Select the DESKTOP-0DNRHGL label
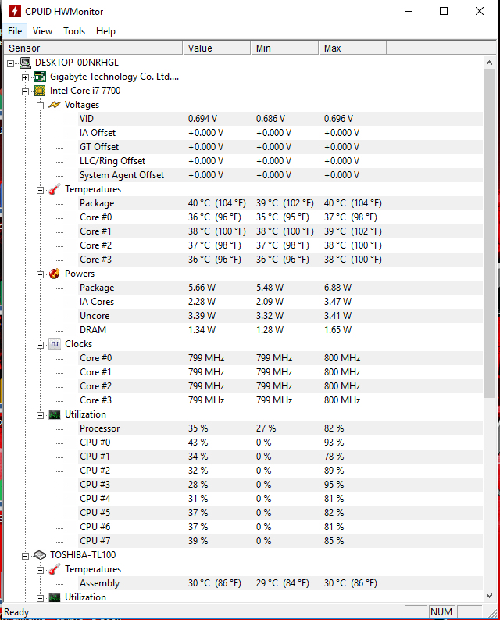The image size is (500, 620). [x=77, y=63]
